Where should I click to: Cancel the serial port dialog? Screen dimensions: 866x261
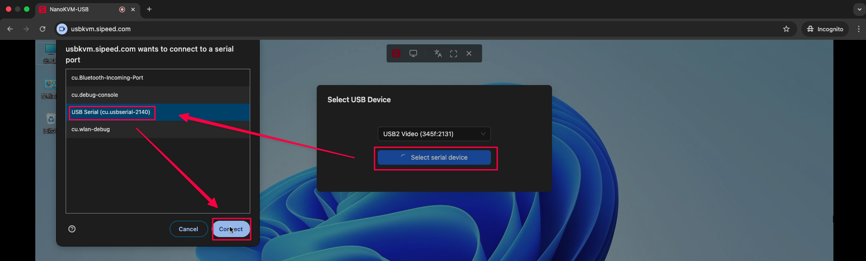189,229
